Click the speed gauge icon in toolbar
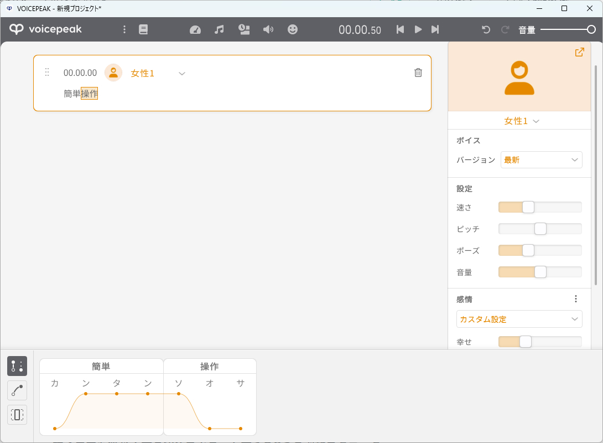The width and height of the screenshot is (603, 443). [x=195, y=29]
